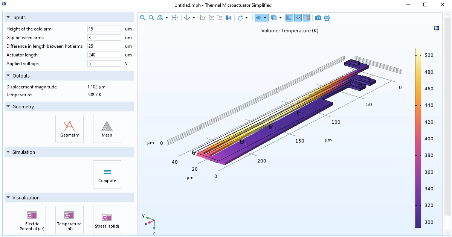The image size is (452, 237).
Task: Toggle the axis orientation display button
Action: 298,18
